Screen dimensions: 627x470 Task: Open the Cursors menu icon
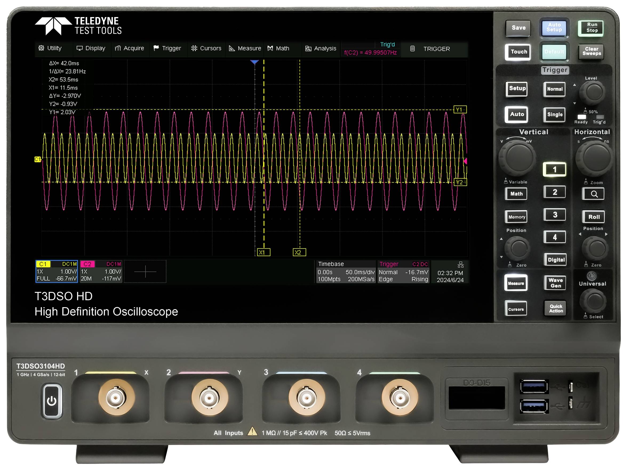click(195, 48)
